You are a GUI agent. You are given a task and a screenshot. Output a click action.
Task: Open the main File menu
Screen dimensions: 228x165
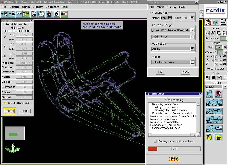(x=4, y=7)
